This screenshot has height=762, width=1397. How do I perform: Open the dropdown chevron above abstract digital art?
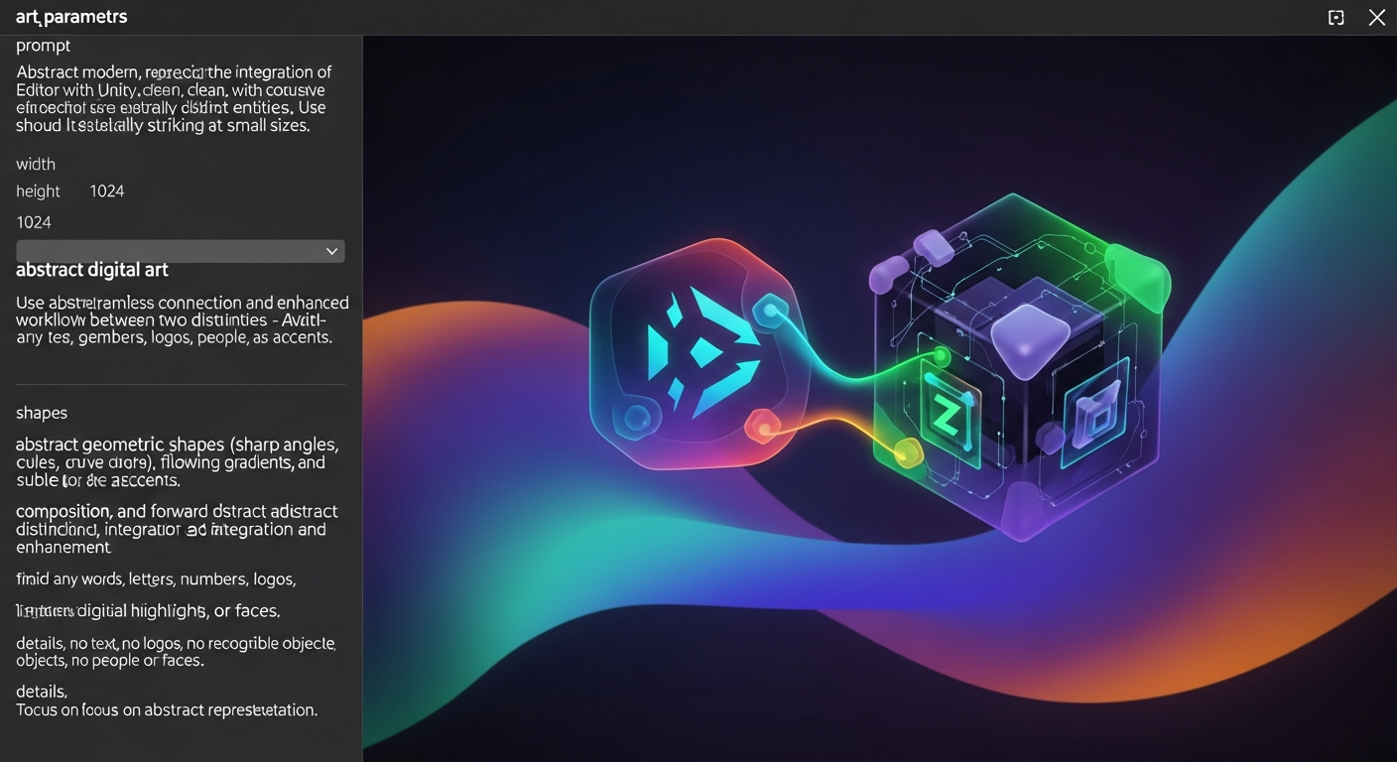click(331, 252)
